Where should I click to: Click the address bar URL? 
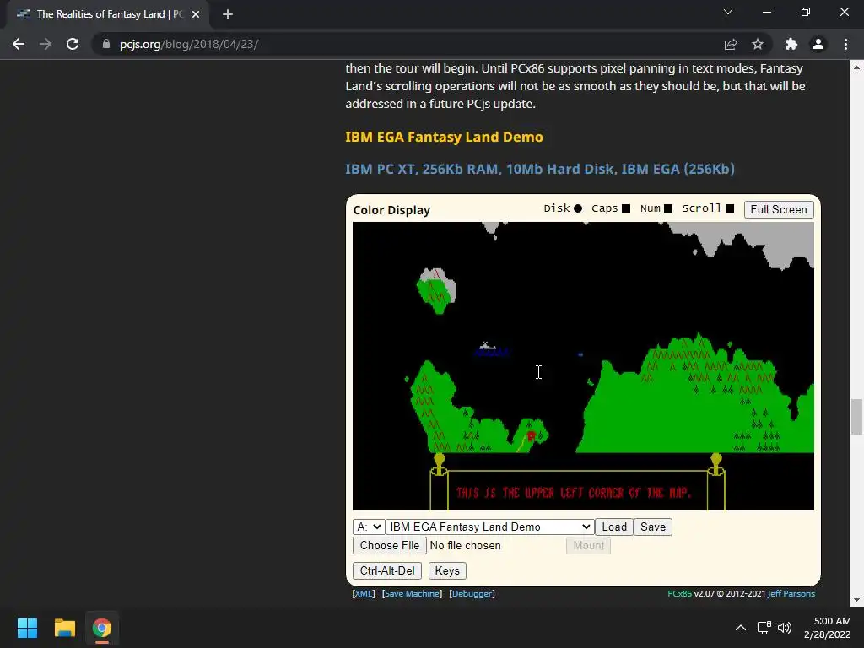[x=189, y=44]
